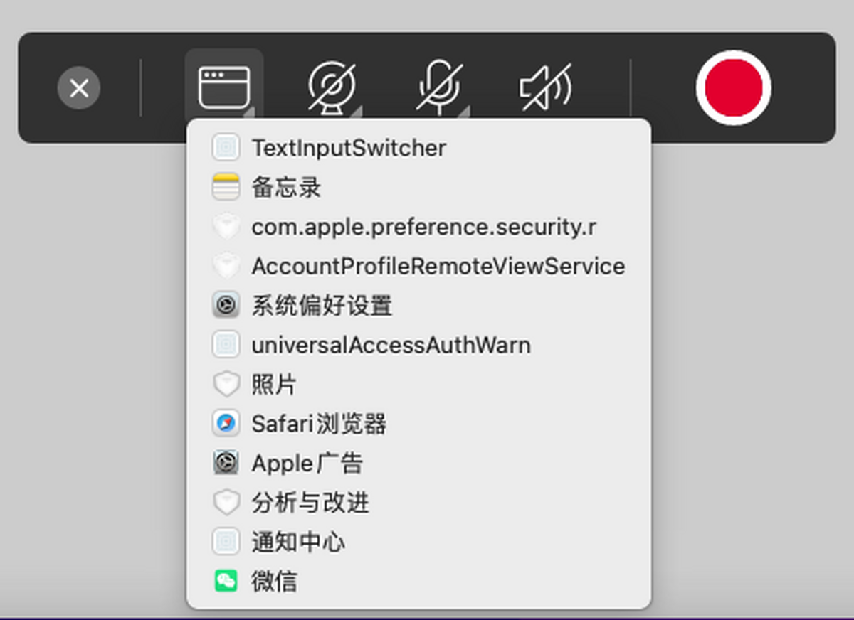The height and width of the screenshot is (620, 854).
Task: Pick AccountProfileRemoteViewService from the list
Action: (438, 267)
